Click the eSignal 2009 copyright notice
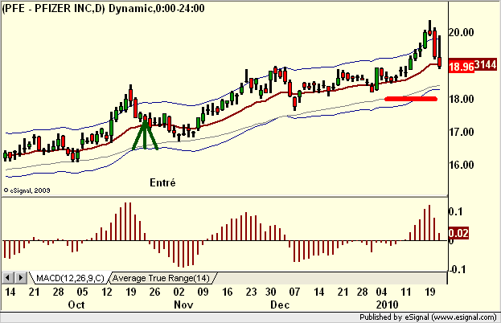The width and height of the screenshot is (501, 323). [x=27, y=190]
